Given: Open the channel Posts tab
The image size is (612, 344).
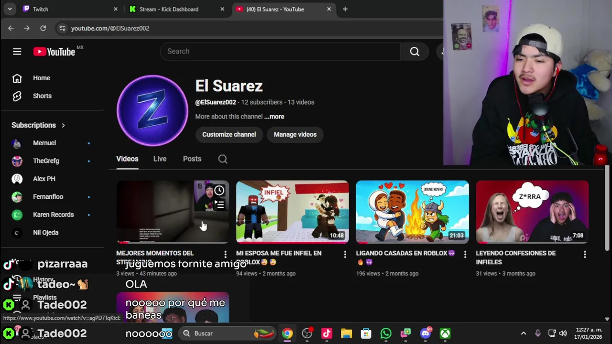Looking at the screenshot, I should point(192,159).
